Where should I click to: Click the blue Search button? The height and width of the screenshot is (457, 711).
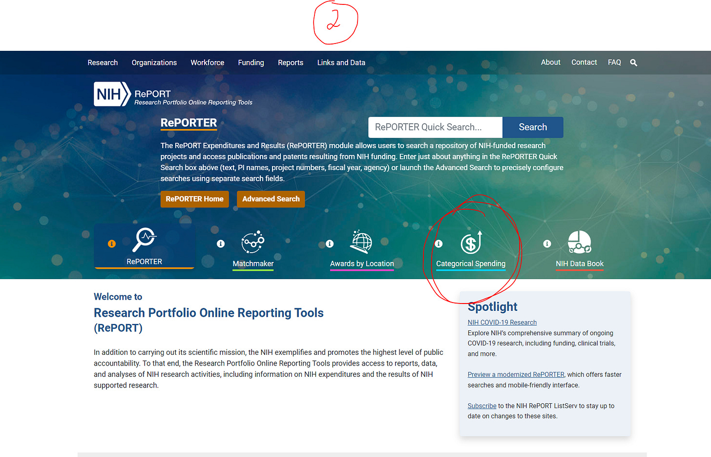533,127
